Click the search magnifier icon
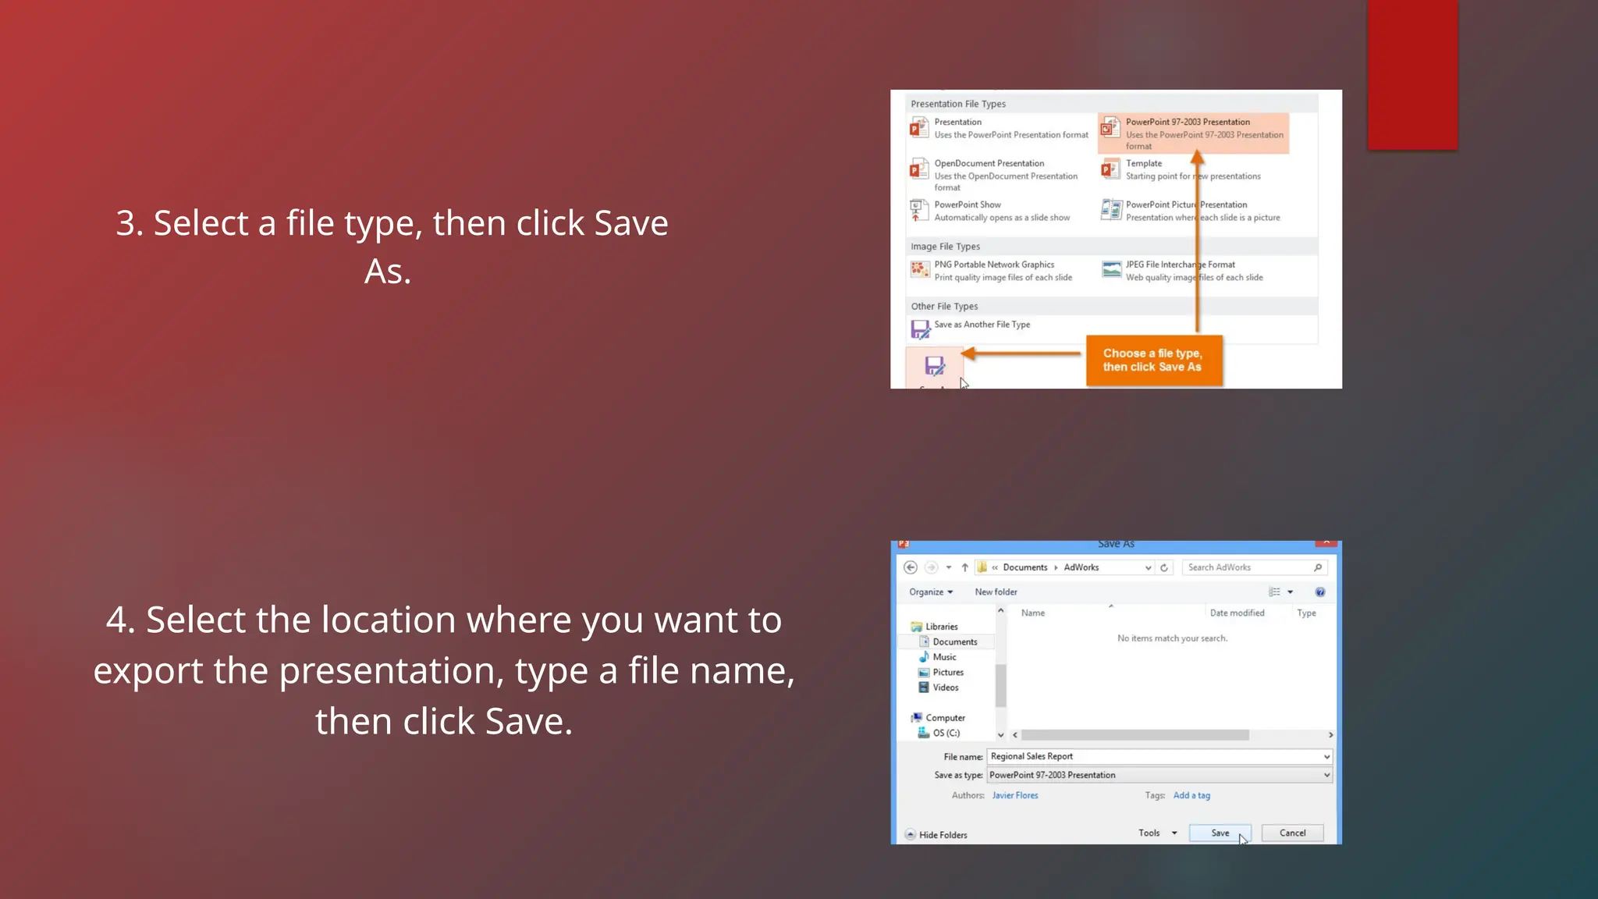The height and width of the screenshot is (899, 1598). (x=1318, y=567)
